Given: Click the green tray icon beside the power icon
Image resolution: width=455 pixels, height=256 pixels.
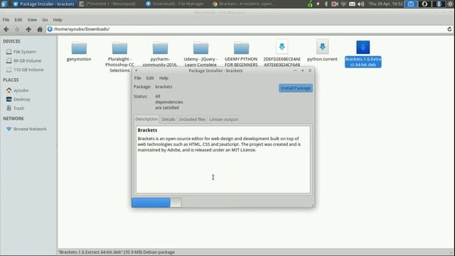Looking at the screenshot, I should coord(310,4).
